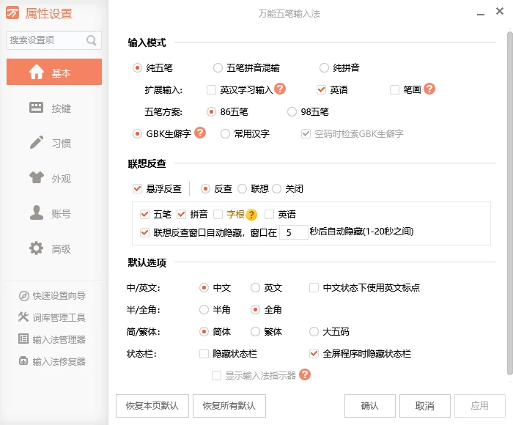
Task: Click yellow help icon beside 字根
Action: click(251, 215)
